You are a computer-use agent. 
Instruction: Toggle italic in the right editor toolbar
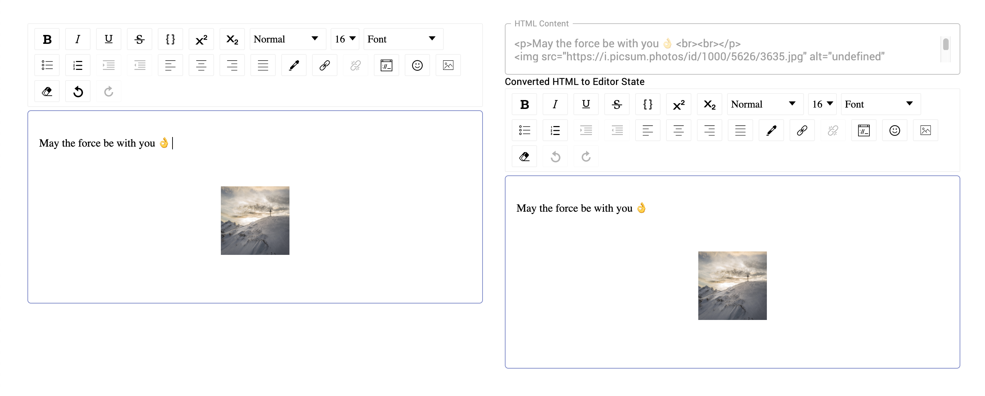click(x=555, y=104)
